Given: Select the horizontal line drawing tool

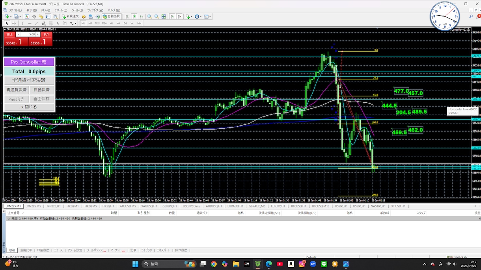Looking at the screenshot, I should coord(30,23).
